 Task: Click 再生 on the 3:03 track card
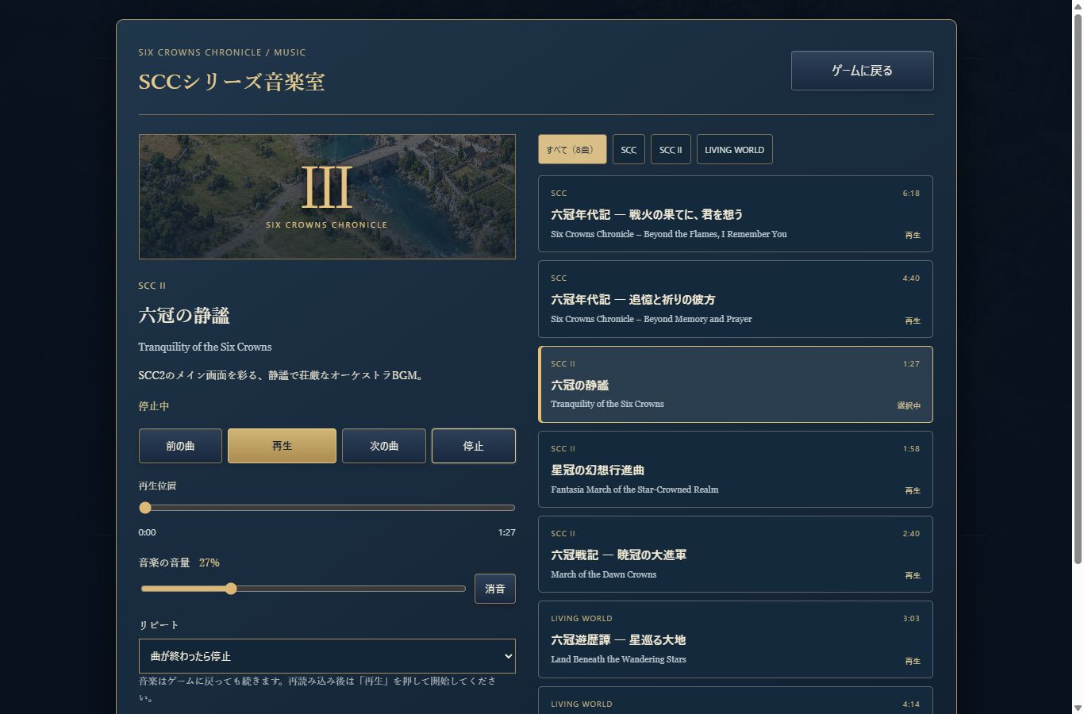pyautogui.click(x=913, y=661)
